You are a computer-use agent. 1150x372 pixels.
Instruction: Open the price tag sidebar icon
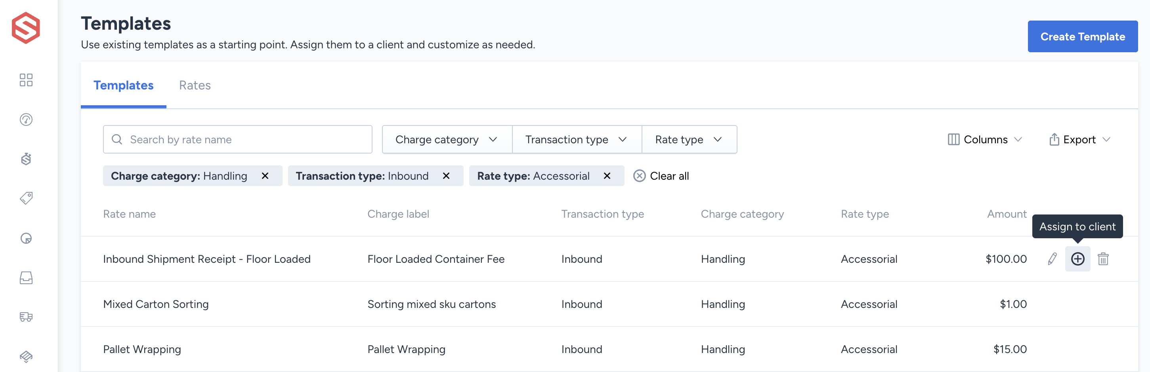point(26,198)
